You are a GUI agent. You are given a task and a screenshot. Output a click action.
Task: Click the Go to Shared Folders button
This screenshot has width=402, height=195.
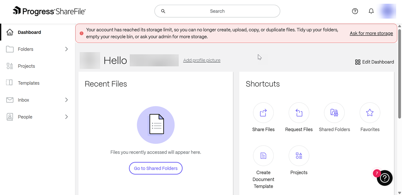(x=156, y=168)
